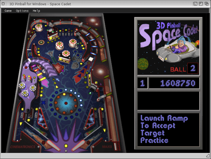Viewport: 211px width, 159px height.
Task: Click the resize grip at window corner
Action: (208, 156)
